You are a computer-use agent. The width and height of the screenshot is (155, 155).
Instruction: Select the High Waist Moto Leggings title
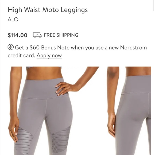click(x=48, y=10)
